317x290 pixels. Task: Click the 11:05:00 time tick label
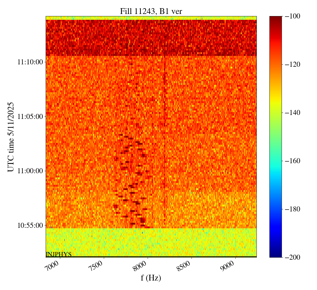click(30, 117)
